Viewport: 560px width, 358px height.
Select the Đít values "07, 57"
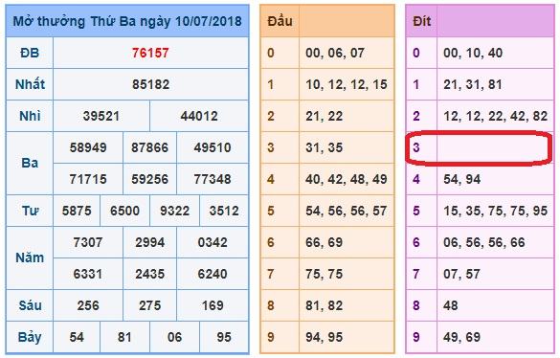tap(461, 274)
